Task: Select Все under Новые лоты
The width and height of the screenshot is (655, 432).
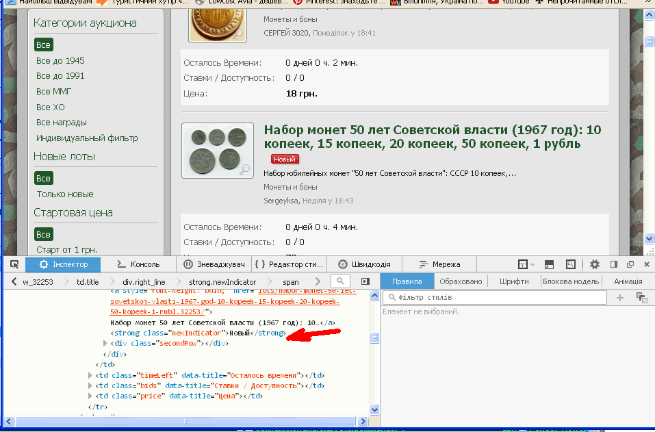Action: click(43, 178)
